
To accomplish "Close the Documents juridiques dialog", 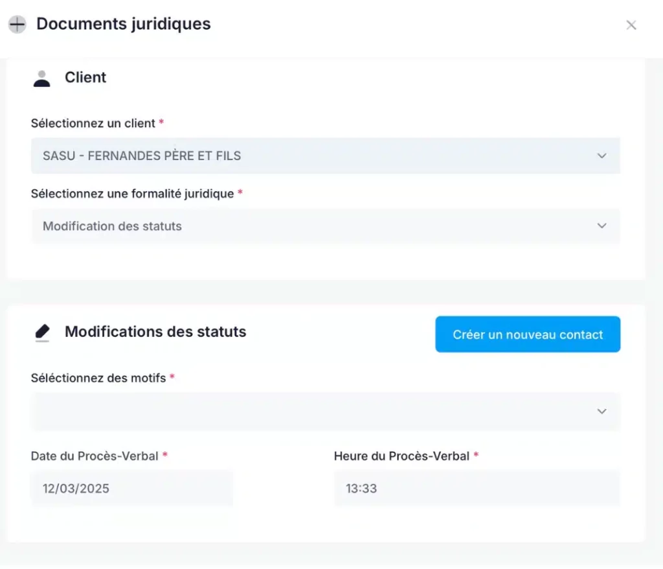I will [x=631, y=25].
